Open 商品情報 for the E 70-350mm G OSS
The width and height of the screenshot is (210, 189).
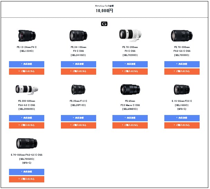pos(27,172)
